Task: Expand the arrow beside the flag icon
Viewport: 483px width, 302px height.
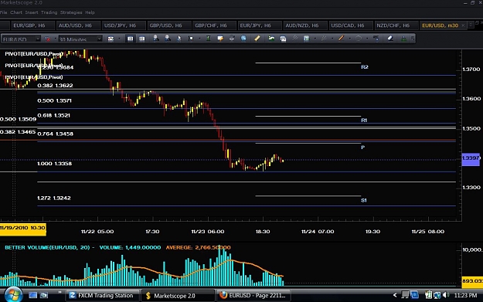Action: tap(199, 39)
